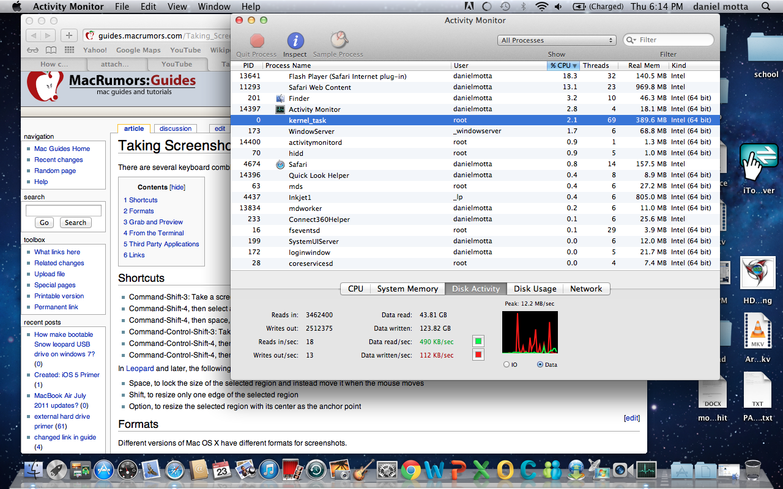Open iTunes in the Dock

pos(269,470)
